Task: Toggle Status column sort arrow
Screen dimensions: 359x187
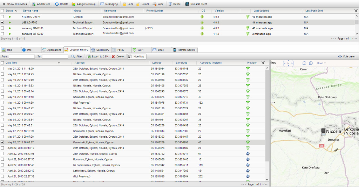Action: click(16, 11)
